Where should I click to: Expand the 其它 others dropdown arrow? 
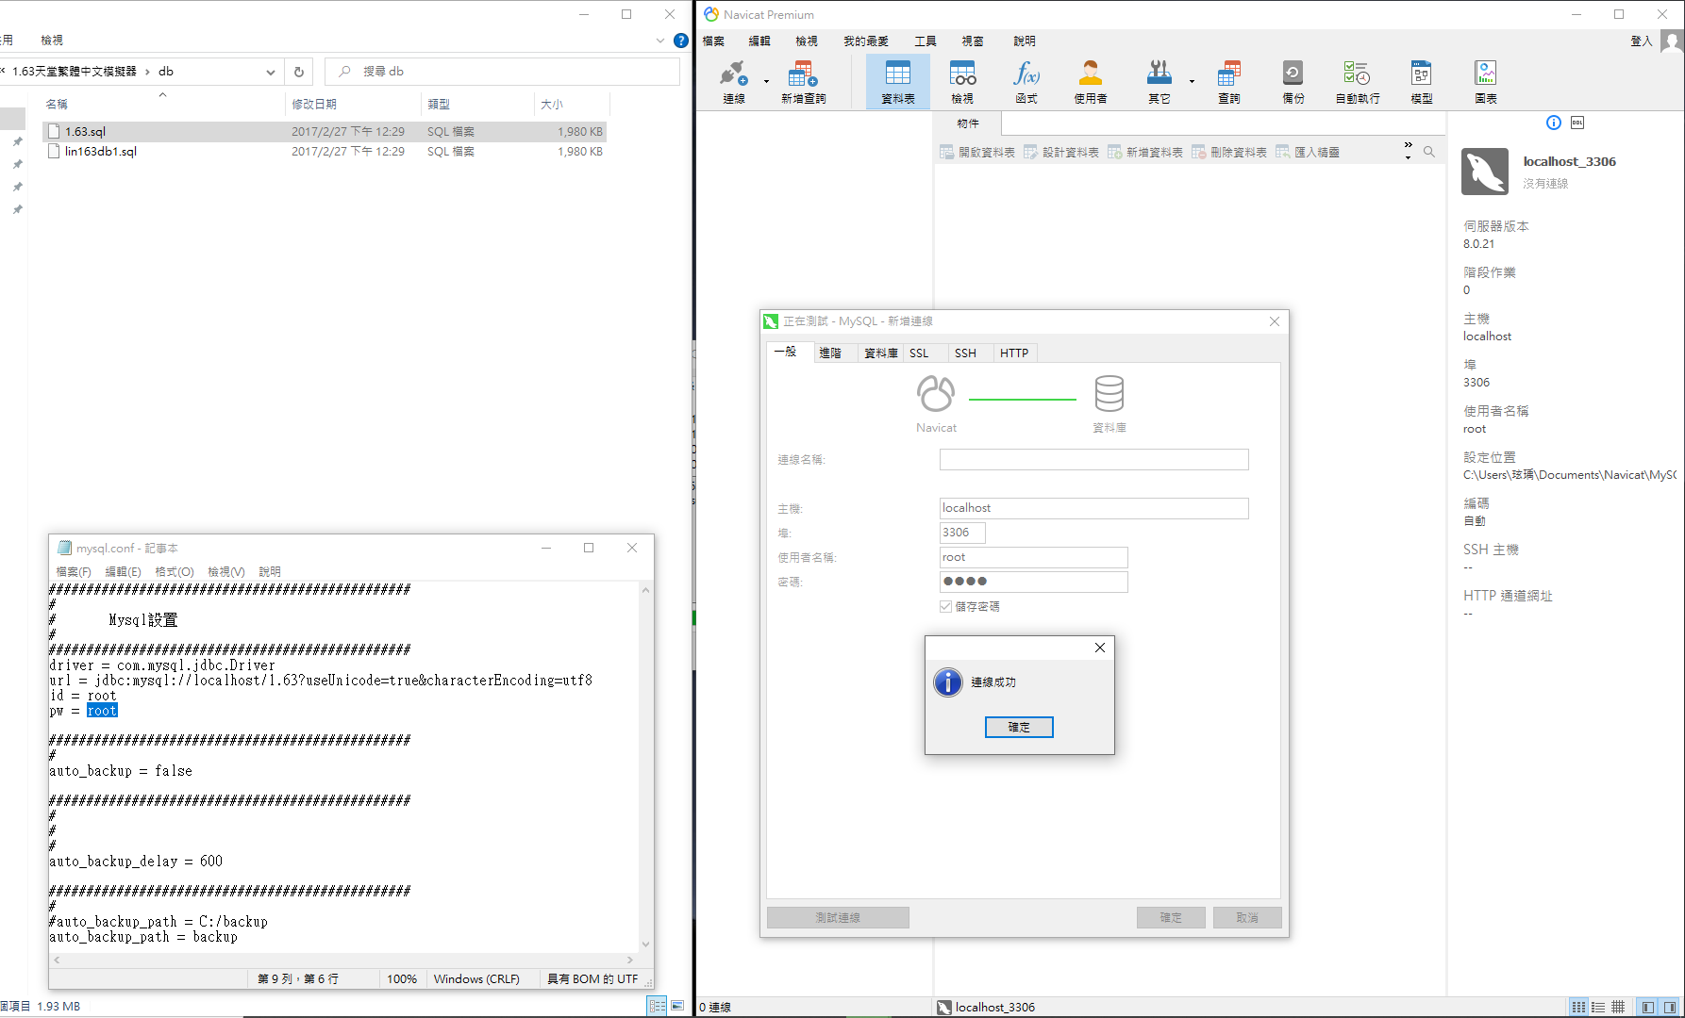(x=1192, y=82)
